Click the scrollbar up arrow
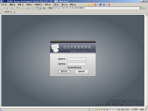The height and width of the screenshot is (111, 148). [x=147, y=15]
